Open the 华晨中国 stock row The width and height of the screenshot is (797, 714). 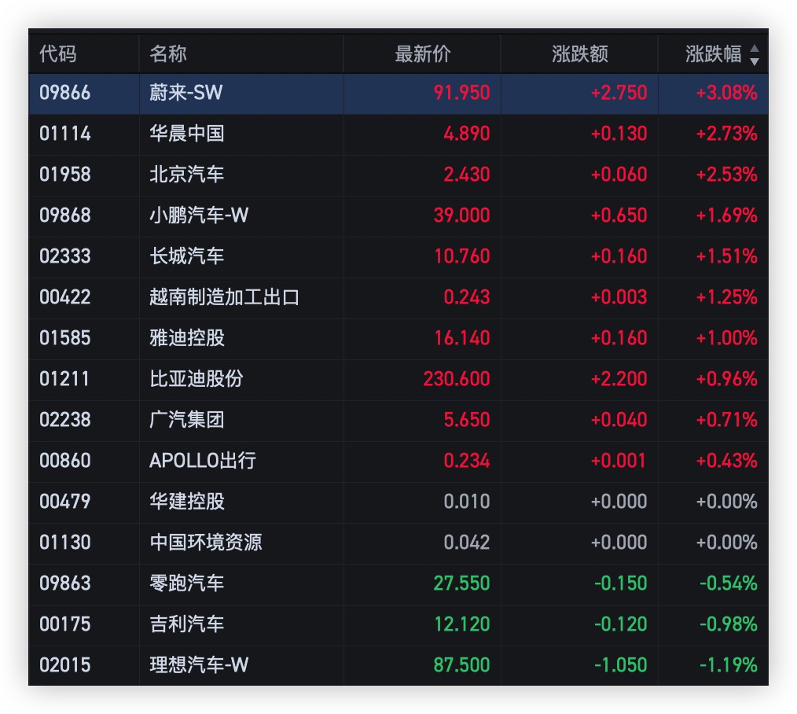pos(187,134)
